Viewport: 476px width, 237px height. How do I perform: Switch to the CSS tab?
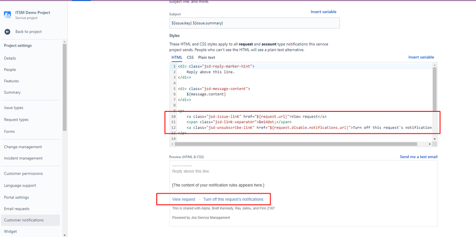pyautogui.click(x=190, y=57)
